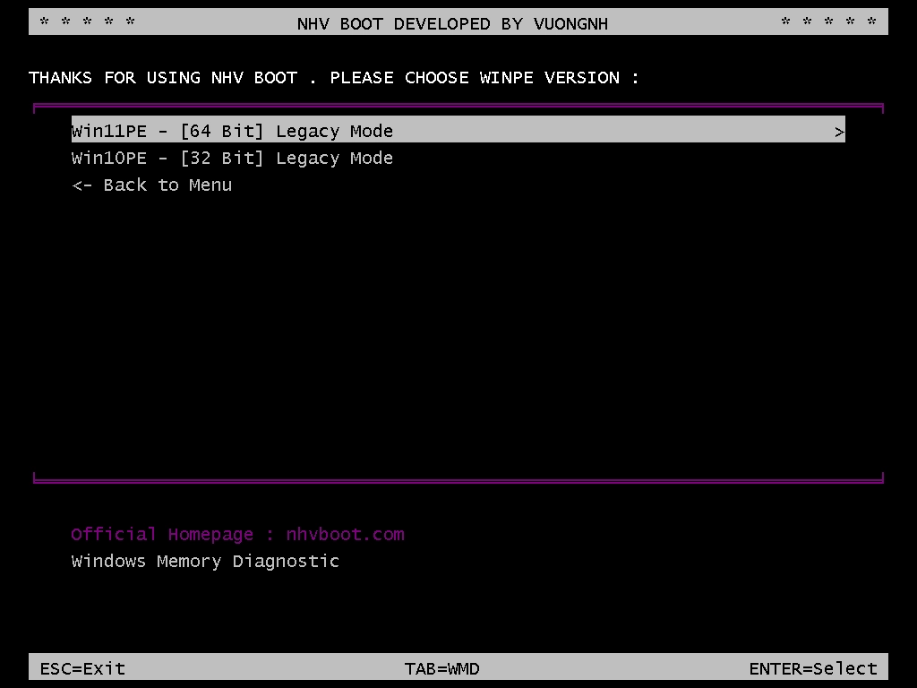Open the submenu arrow on the Win11PE row
917x688 pixels.
(839, 133)
